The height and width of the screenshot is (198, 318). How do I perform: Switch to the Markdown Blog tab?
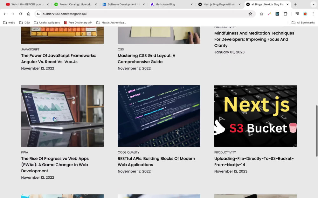(x=171, y=4)
